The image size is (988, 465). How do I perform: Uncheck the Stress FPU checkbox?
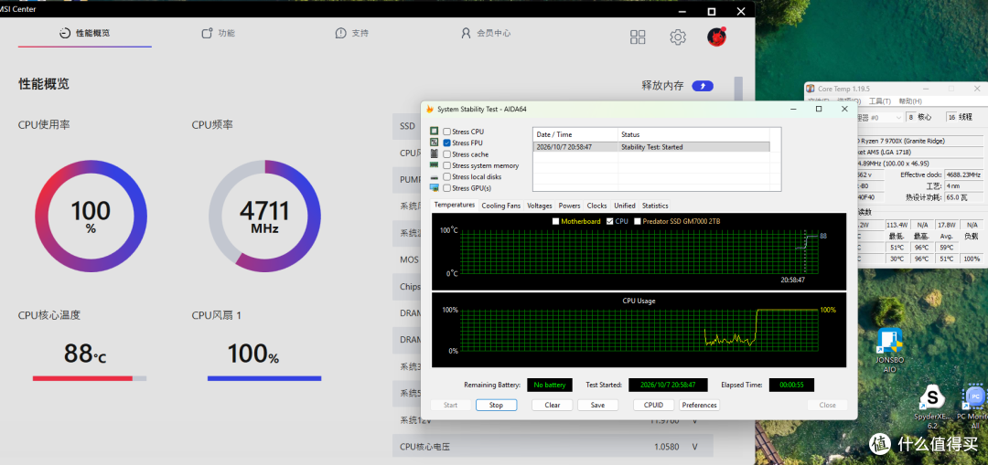[x=446, y=143]
